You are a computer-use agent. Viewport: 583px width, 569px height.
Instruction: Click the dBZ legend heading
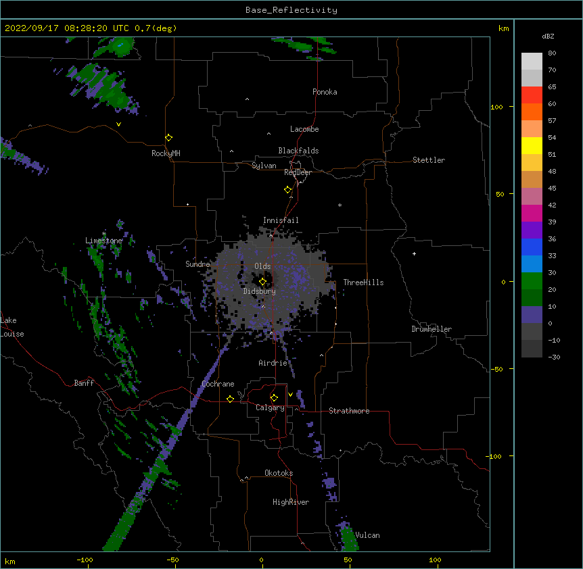click(x=548, y=36)
